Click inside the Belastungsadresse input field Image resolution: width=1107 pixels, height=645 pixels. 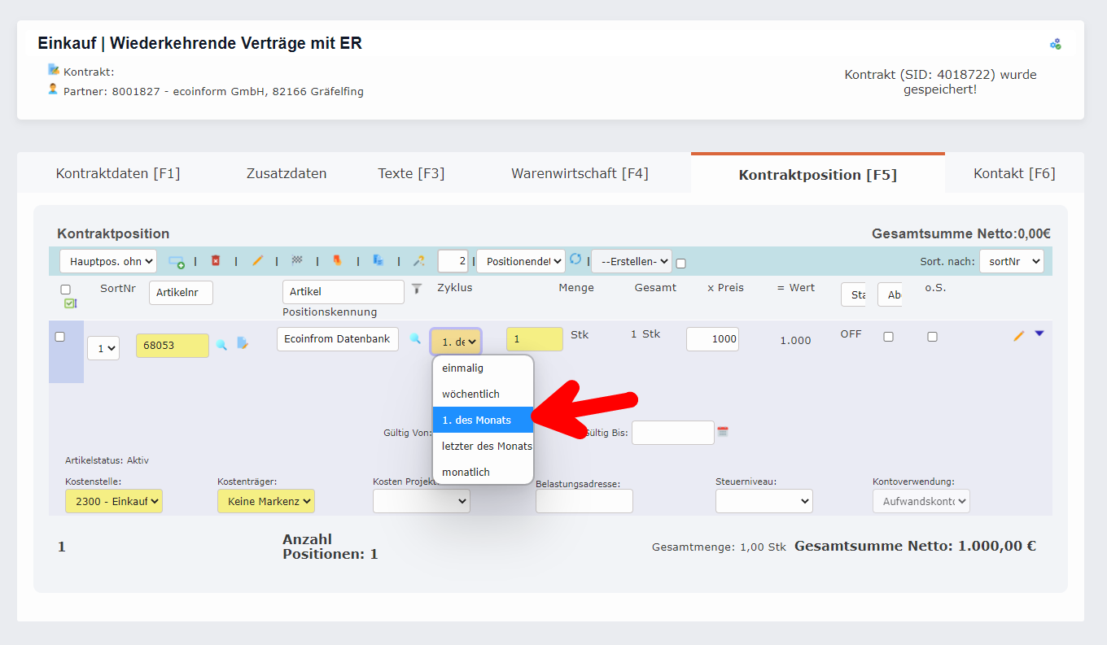tap(584, 501)
